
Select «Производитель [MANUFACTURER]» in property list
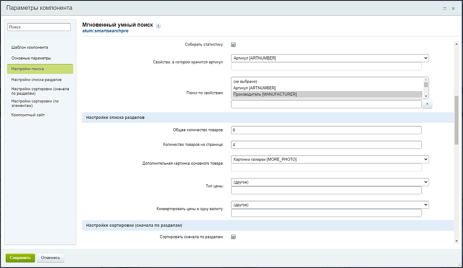pyautogui.click(x=327, y=94)
